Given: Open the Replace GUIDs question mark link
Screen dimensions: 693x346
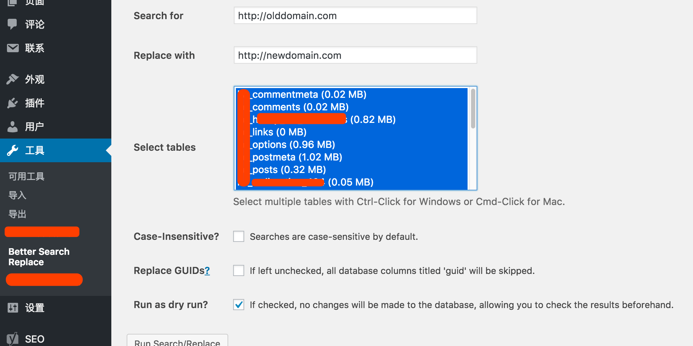Looking at the screenshot, I should (x=207, y=270).
